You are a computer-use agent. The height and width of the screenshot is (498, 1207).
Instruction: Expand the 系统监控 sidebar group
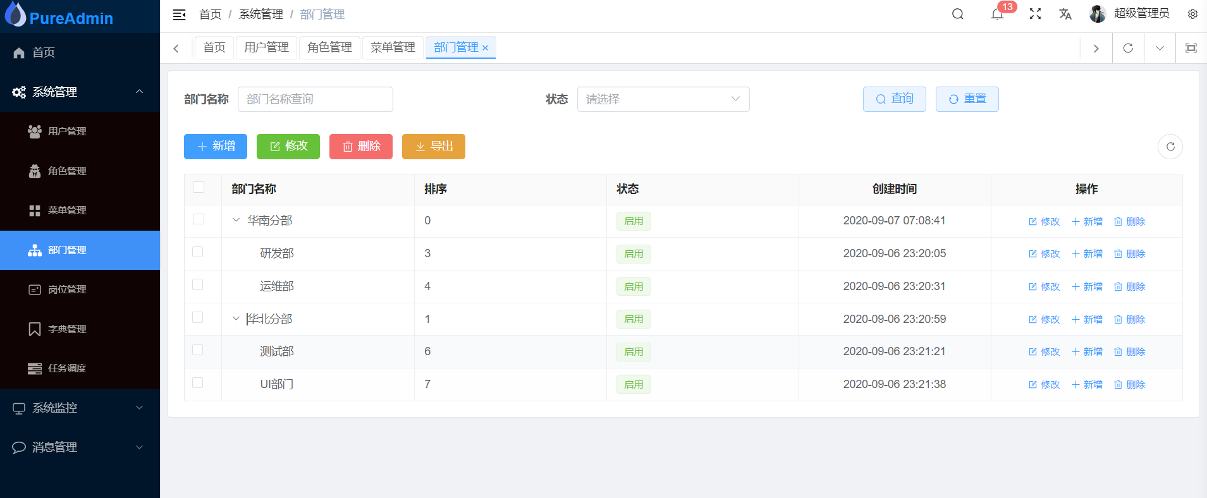[x=80, y=408]
